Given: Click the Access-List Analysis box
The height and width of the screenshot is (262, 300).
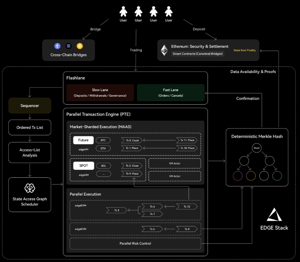Looking at the screenshot, I should [30, 152].
